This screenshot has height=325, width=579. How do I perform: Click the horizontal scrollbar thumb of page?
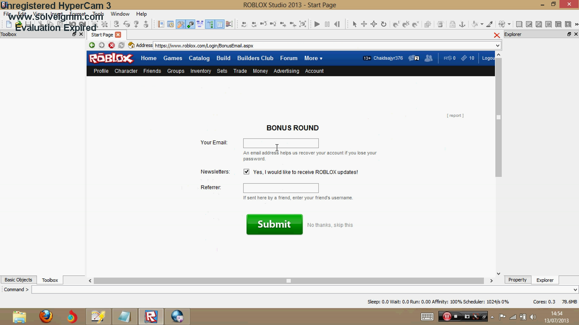(289, 281)
